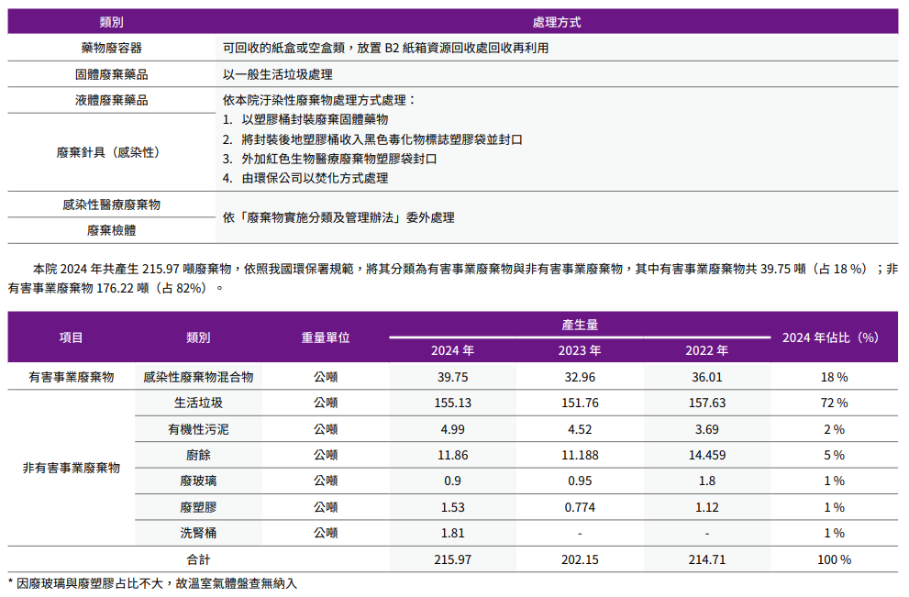Select the 藥物廢容器 row label
The image size is (909, 597).
[111, 48]
